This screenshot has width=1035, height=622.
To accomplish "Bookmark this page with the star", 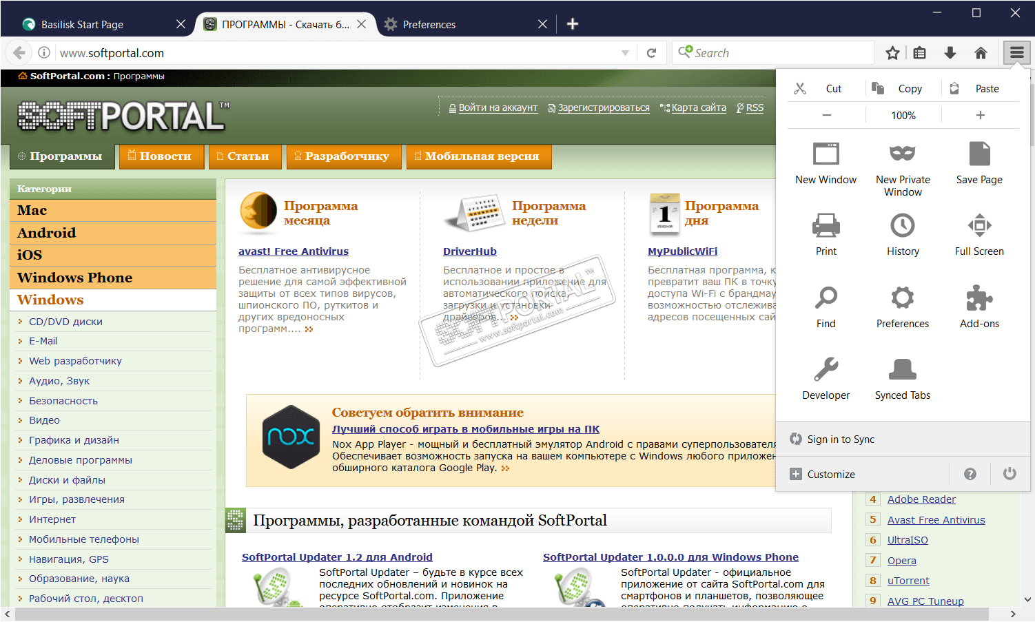I will pyautogui.click(x=892, y=53).
